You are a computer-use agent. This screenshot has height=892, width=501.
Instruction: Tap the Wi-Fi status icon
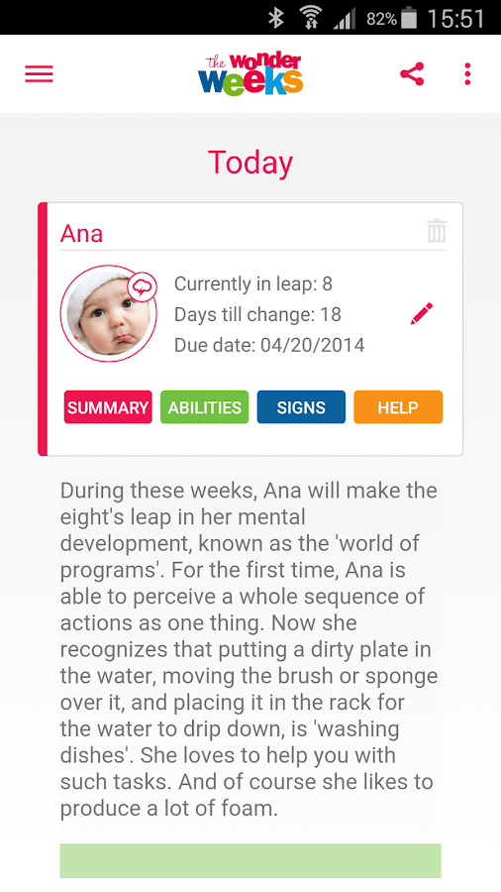pyautogui.click(x=310, y=18)
